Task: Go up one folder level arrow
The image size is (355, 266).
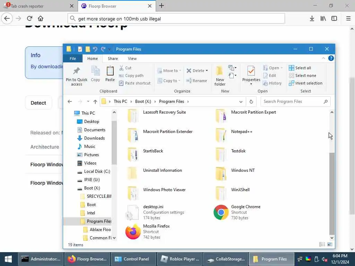Action: (95, 101)
